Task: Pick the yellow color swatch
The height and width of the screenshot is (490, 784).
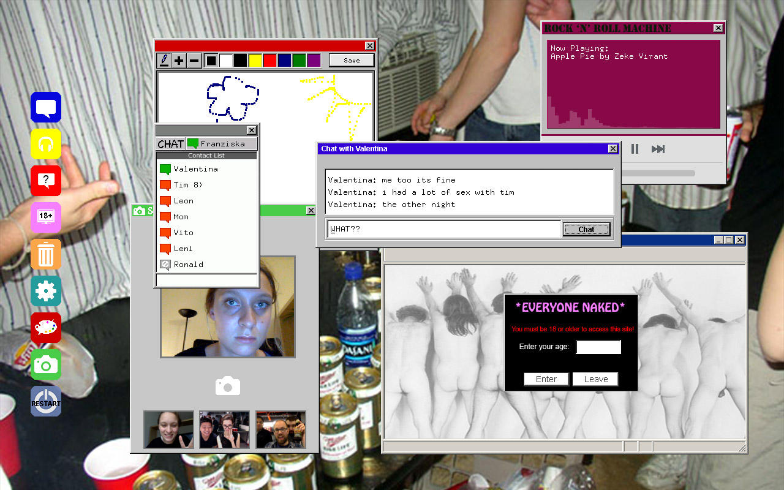Action: point(255,60)
